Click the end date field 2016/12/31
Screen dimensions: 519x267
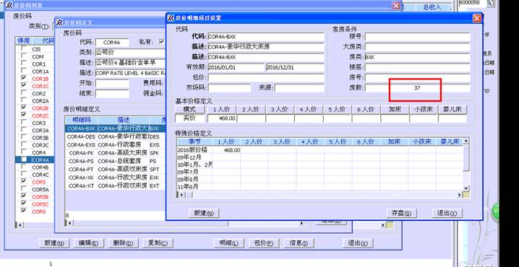pos(295,68)
